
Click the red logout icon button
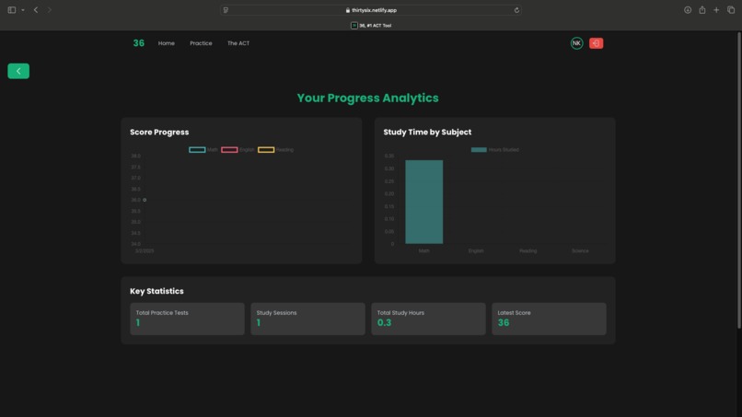(x=596, y=43)
